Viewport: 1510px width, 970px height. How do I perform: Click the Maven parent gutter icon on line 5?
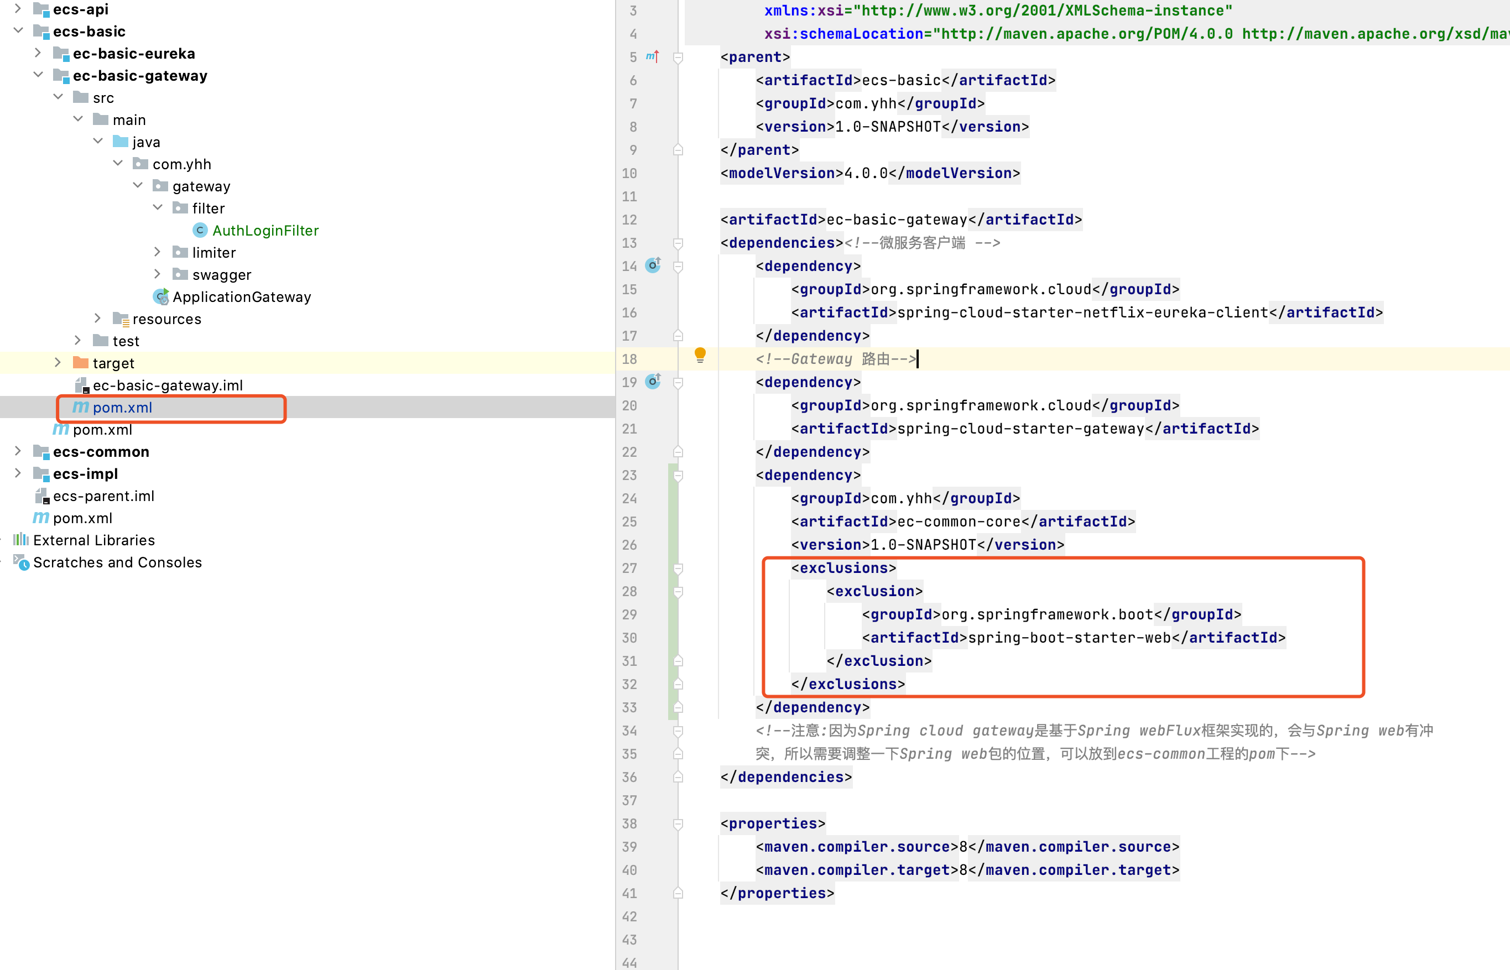(x=653, y=57)
